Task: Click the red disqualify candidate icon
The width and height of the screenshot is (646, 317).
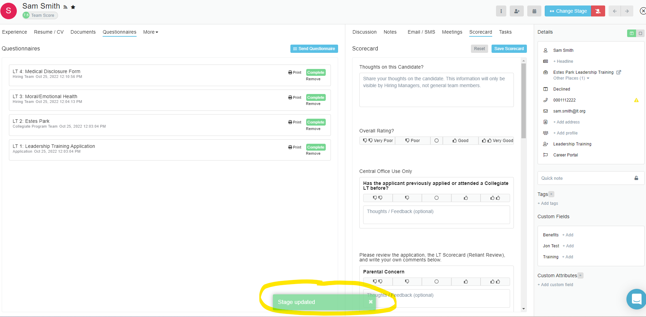Action: (x=598, y=11)
